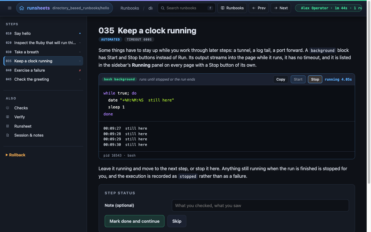
Task: Open the hamburger menu in the top bar
Action: pos(10,8)
